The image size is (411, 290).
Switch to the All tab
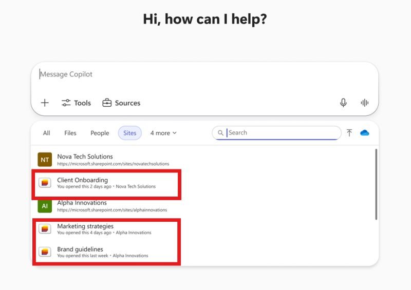pyautogui.click(x=46, y=133)
